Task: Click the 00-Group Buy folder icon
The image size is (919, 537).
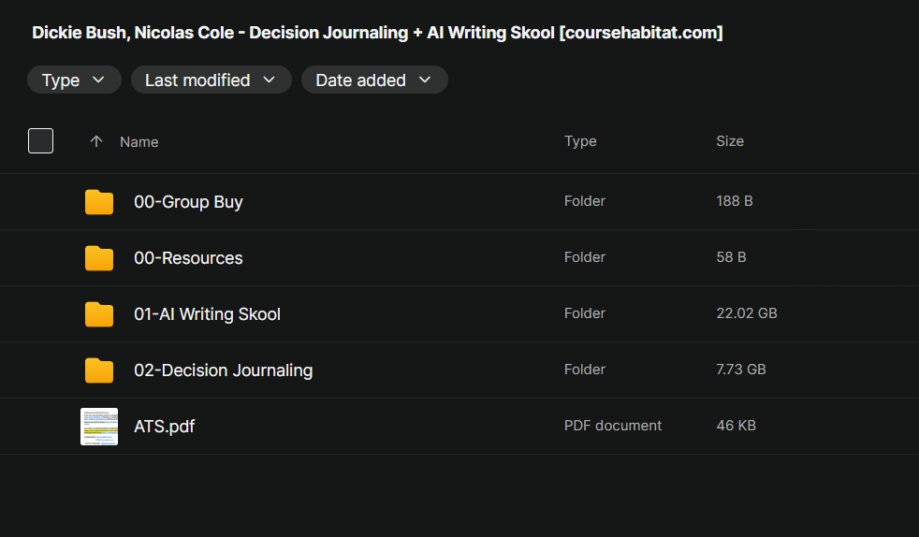Action: click(99, 202)
